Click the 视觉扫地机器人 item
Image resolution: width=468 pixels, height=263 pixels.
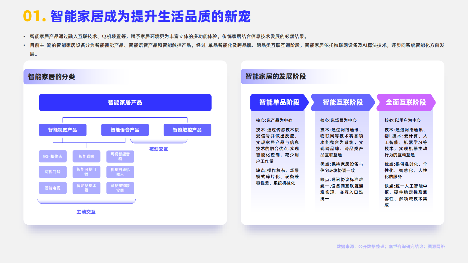(x=120, y=172)
